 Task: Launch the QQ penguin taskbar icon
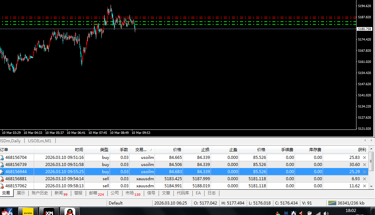click(70, 212)
